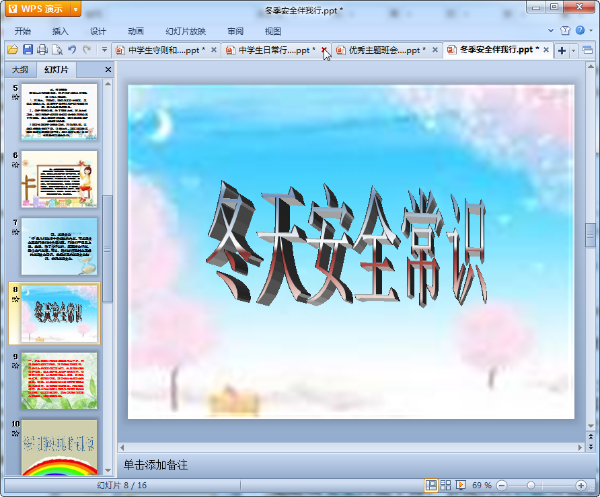Close the 优秀主题班会....ppt tab

point(435,50)
